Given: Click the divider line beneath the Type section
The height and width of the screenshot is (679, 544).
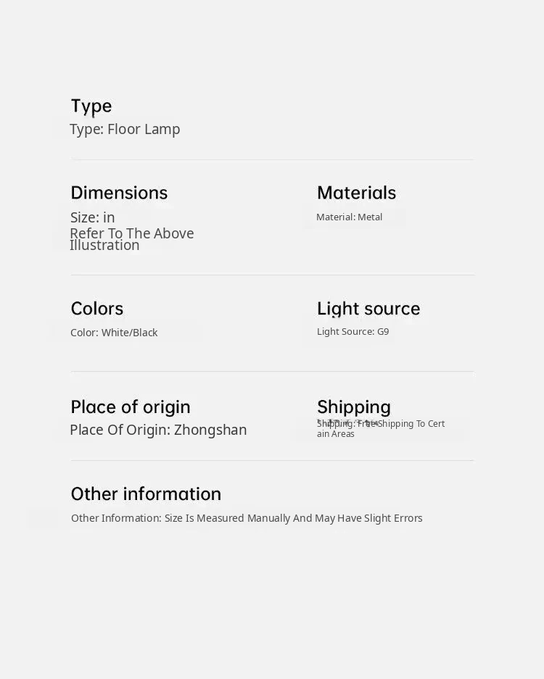Looking at the screenshot, I should 272,159.
